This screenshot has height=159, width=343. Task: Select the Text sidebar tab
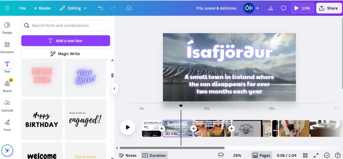click(7, 66)
